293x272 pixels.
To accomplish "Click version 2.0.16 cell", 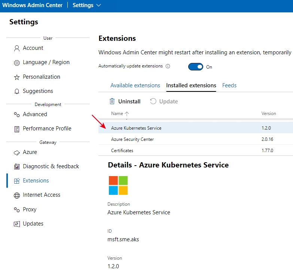I will click(267, 139).
